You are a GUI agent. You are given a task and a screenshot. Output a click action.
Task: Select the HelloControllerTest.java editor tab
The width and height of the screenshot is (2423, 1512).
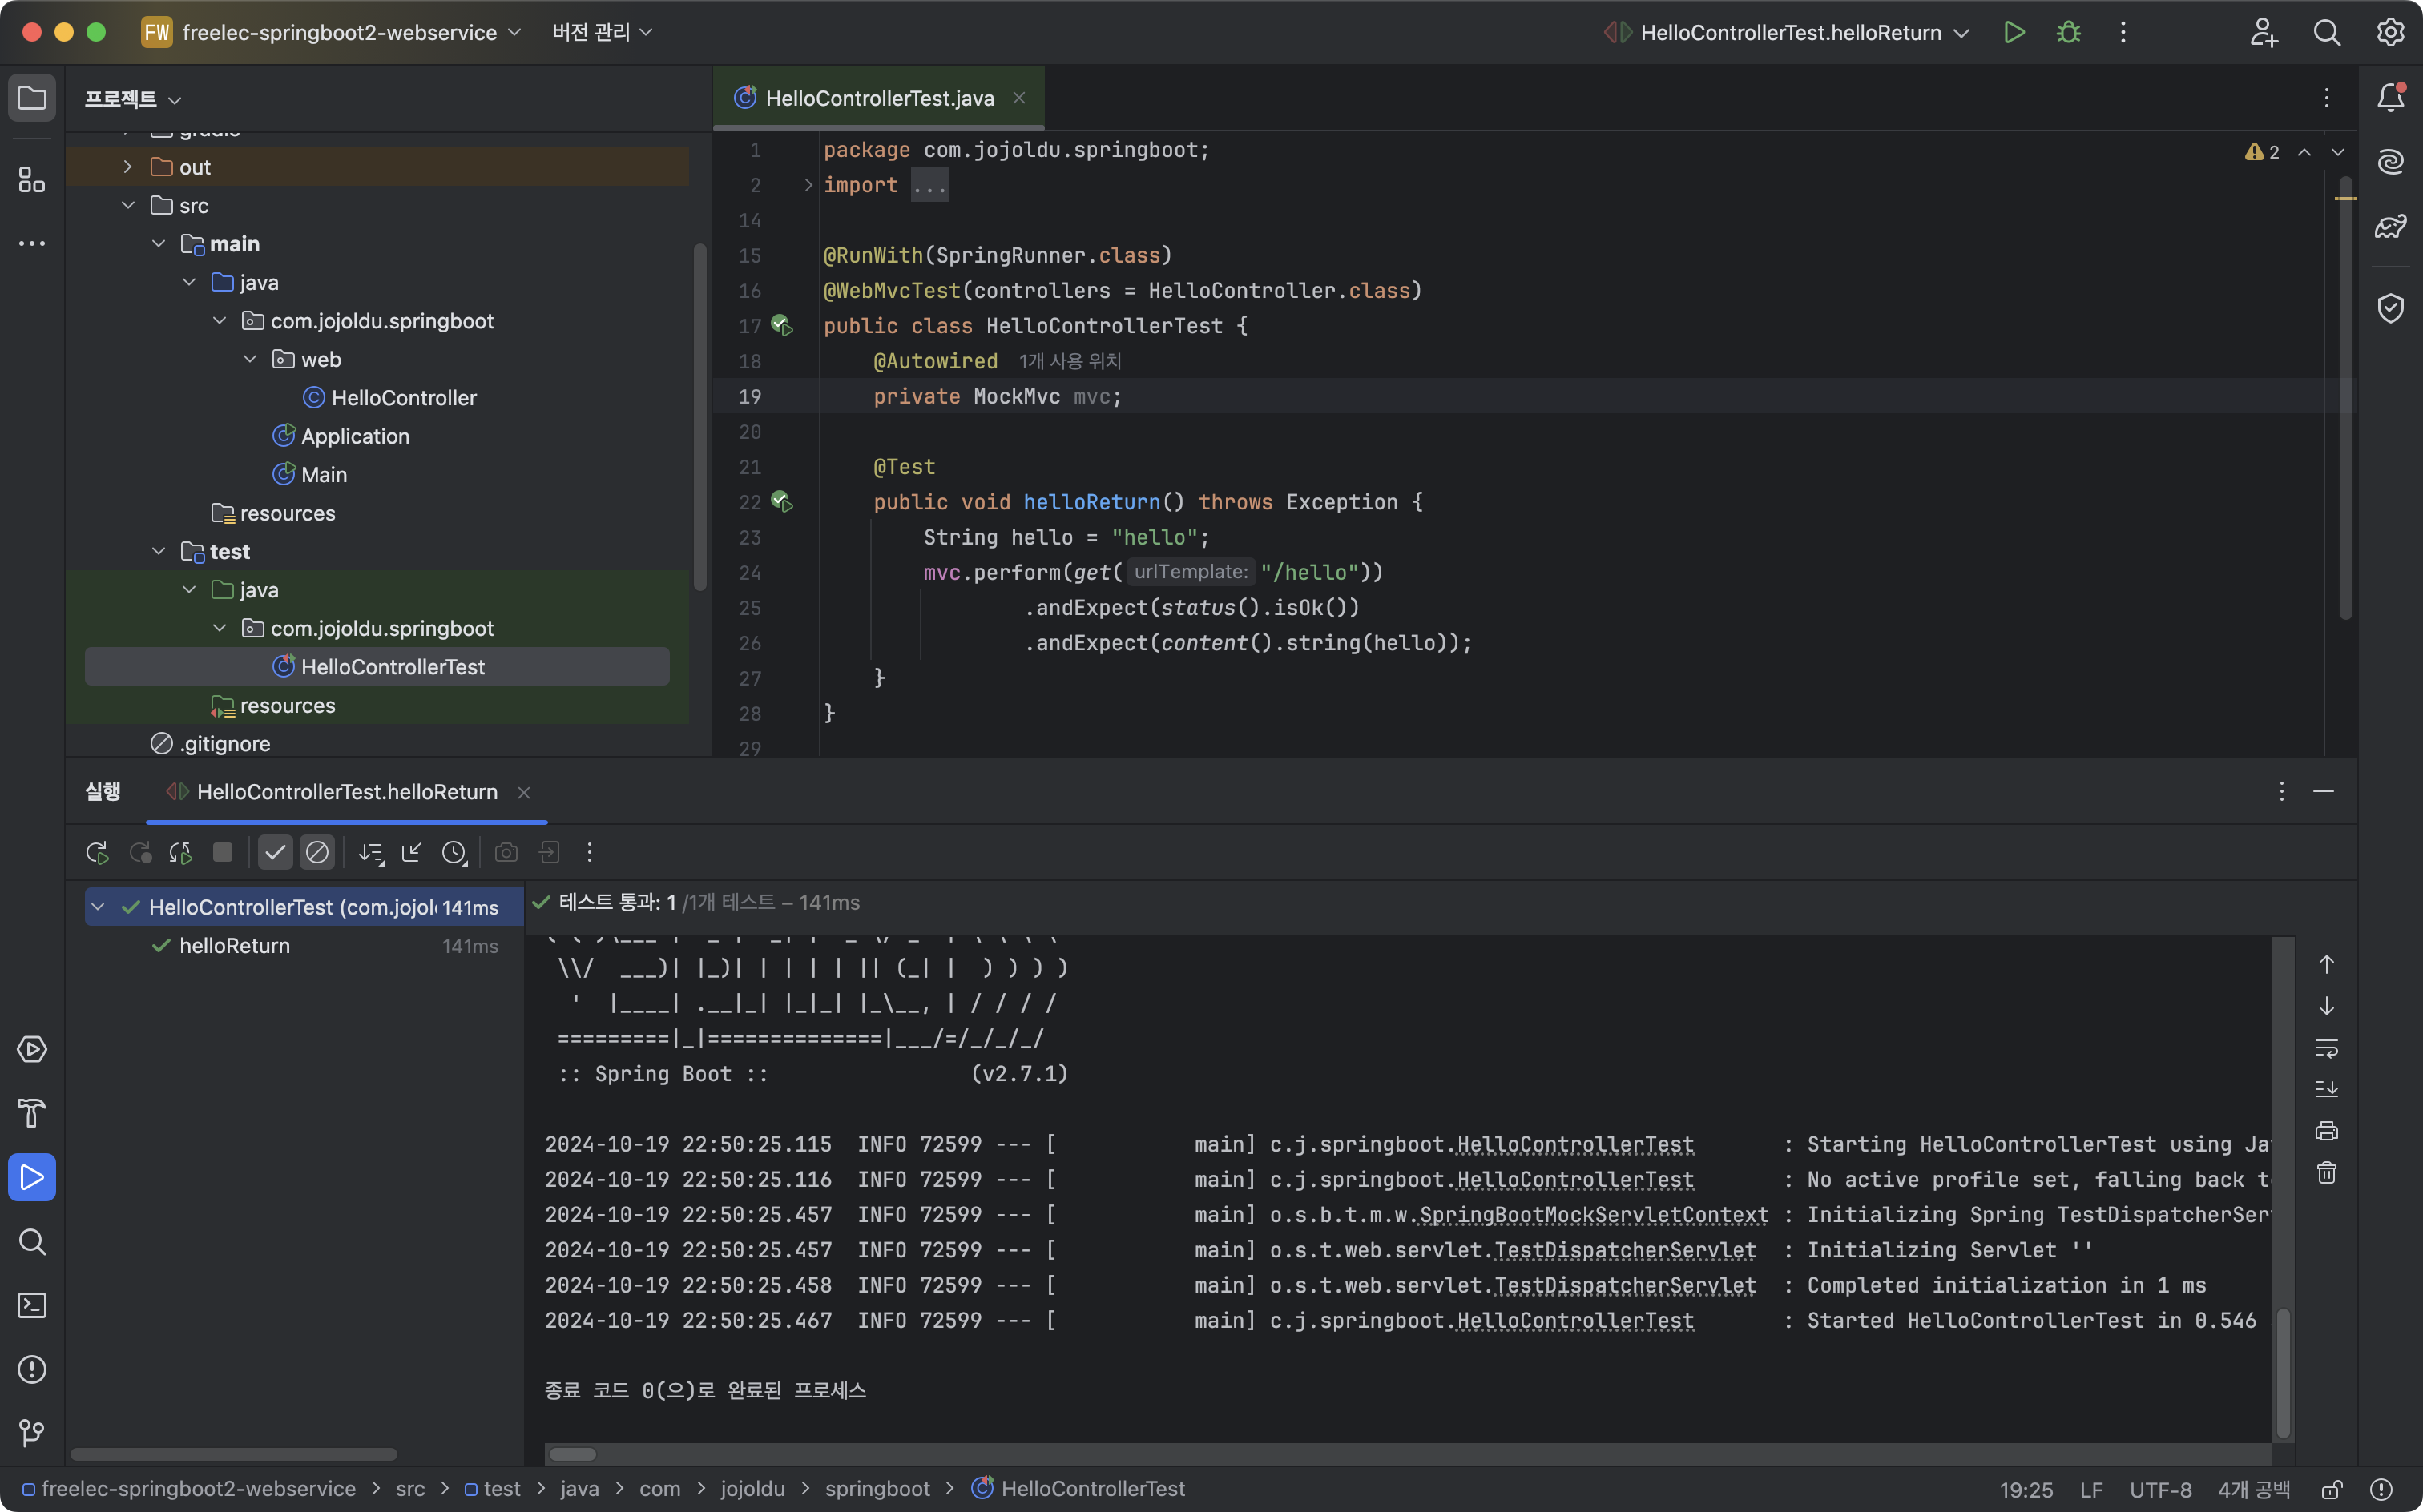click(878, 98)
